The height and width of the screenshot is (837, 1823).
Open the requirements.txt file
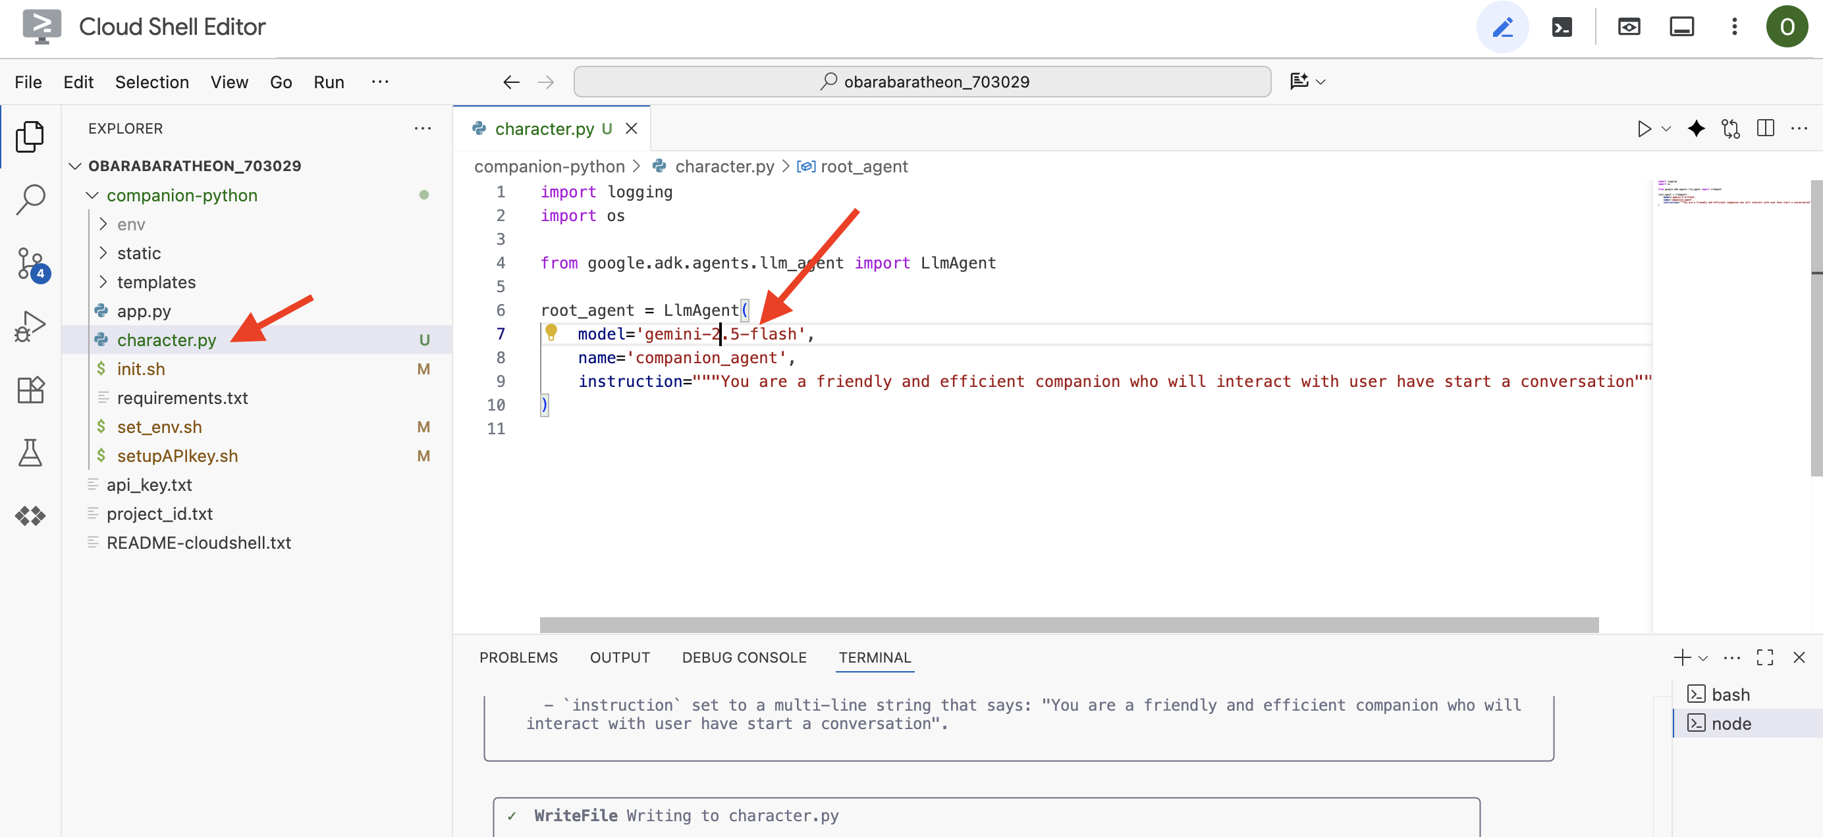[182, 398]
